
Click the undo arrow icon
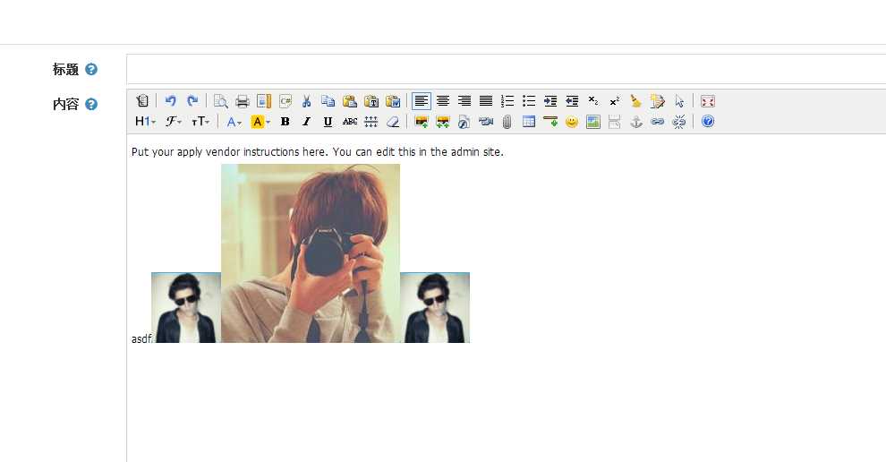click(x=171, y=101)
